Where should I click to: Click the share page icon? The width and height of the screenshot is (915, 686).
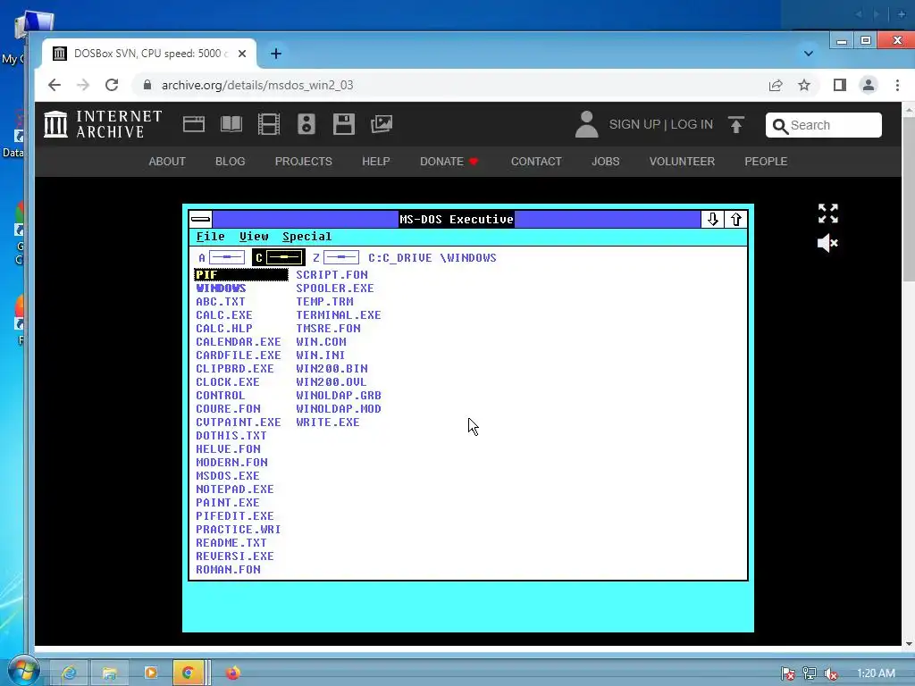click(x=776, y=85)
